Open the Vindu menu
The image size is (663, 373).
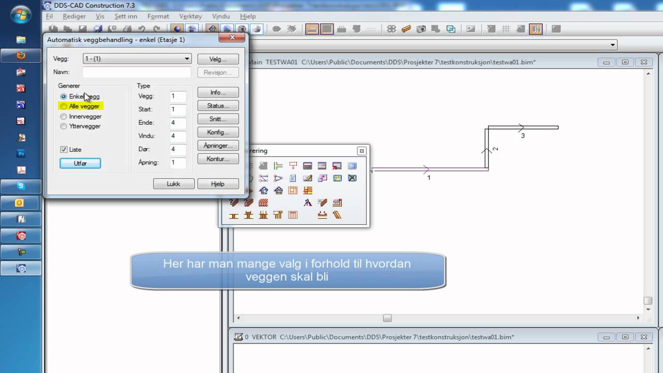[x=221, y=16]
